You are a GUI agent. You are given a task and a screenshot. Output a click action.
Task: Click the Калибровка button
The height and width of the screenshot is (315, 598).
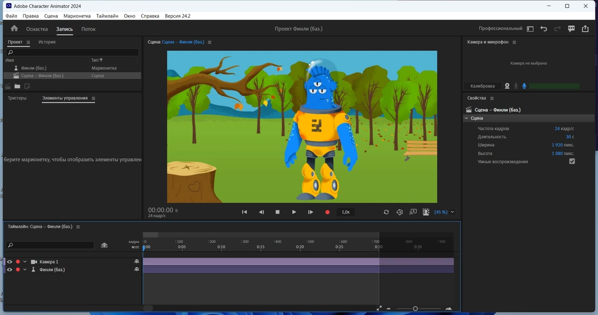point(482,86)
